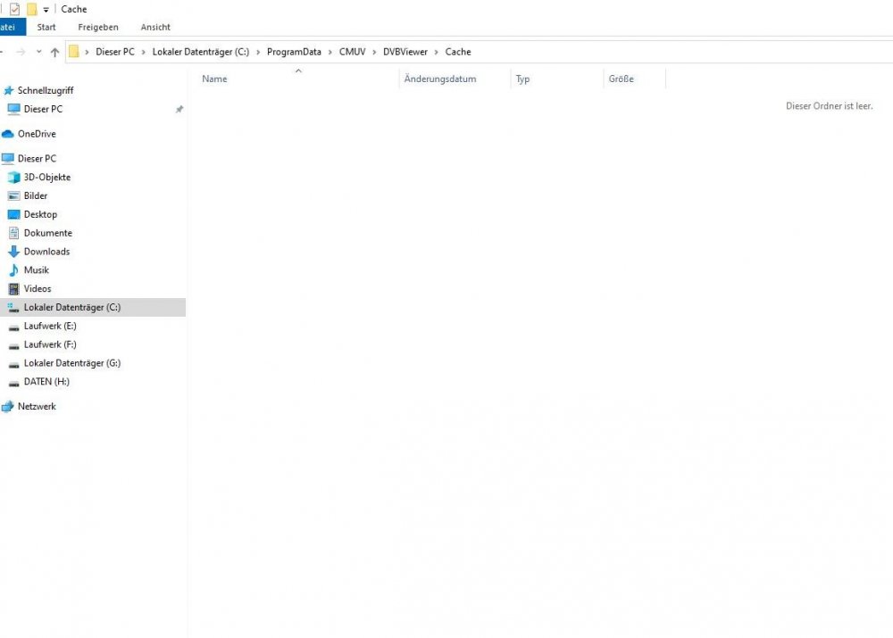Open Musik folder in the sidebar
The image size is (893, 638).
pos(37,270)
